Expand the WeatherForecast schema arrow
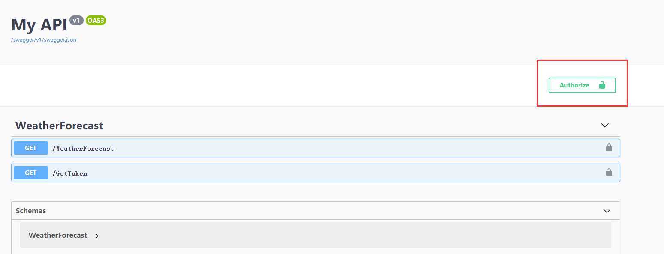Viewport: 664px width, 254px height. tap(97, 236)
